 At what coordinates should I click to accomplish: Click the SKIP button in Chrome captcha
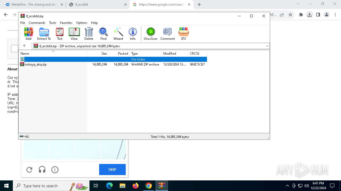112,170
